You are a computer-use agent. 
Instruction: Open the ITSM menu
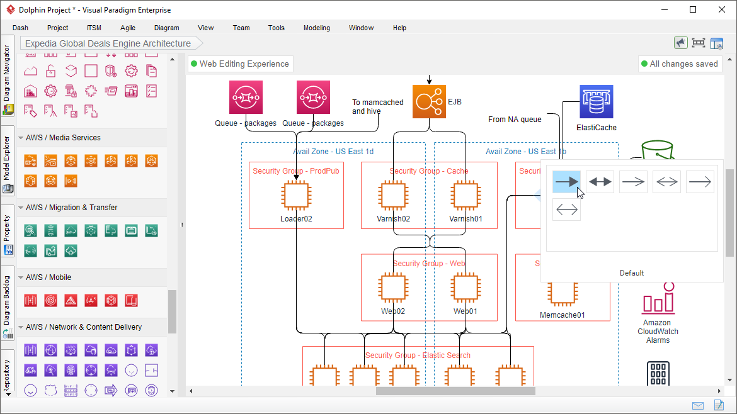pyautogui.click(x=94, y=28)
